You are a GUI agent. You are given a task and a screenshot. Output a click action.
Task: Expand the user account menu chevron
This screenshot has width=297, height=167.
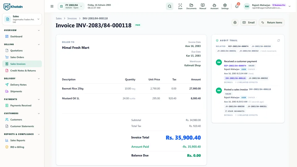click(x=290, y=6)
